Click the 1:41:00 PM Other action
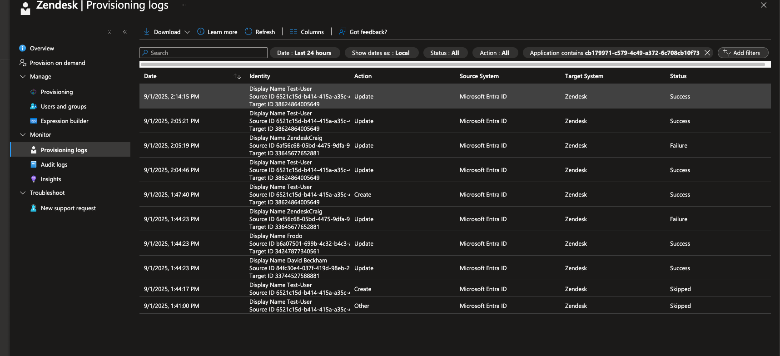This screenshot has height=356, width=780. [362, 306]
